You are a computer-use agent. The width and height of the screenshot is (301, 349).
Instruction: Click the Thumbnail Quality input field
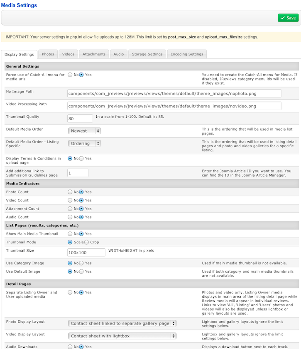(80, 119)
